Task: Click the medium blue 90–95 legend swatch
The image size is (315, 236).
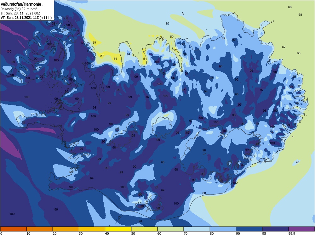Action: click(x=249, y=229)
